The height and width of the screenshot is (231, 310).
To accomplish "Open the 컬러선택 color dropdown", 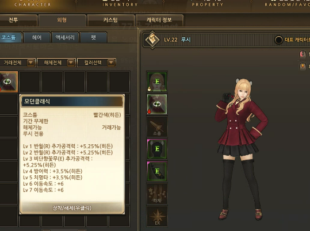I will [97, 63].
